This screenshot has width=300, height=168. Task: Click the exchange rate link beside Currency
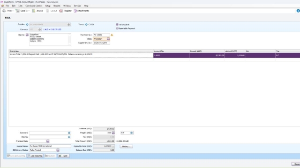coord(52,29)
